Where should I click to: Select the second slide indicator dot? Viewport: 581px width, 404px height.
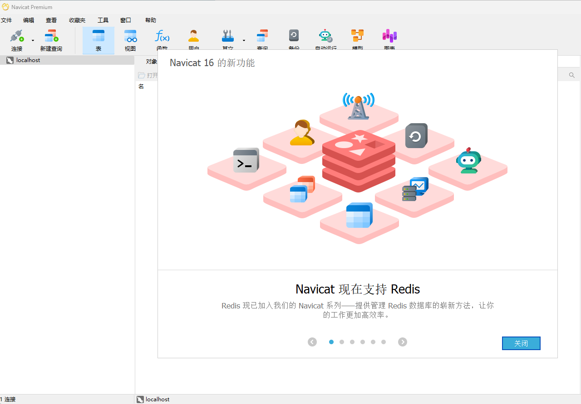tap(342, 342)
